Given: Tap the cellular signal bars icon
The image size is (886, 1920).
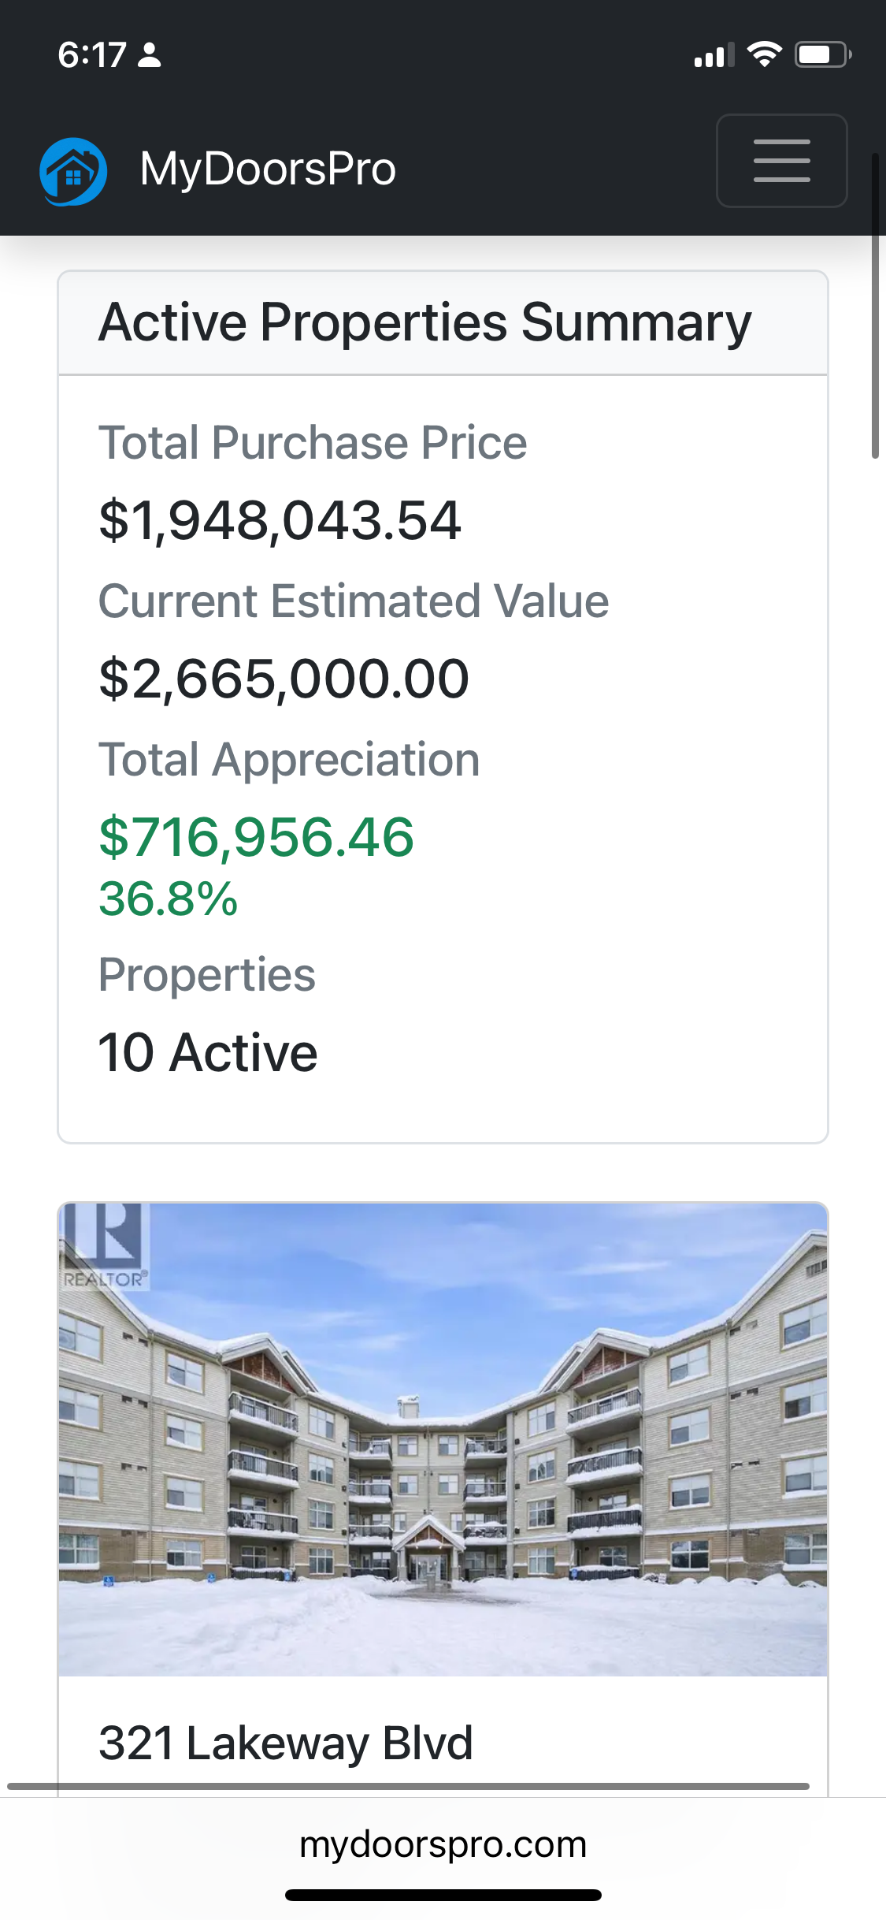Looking at the screenshot, I should (x=714, y=56).
